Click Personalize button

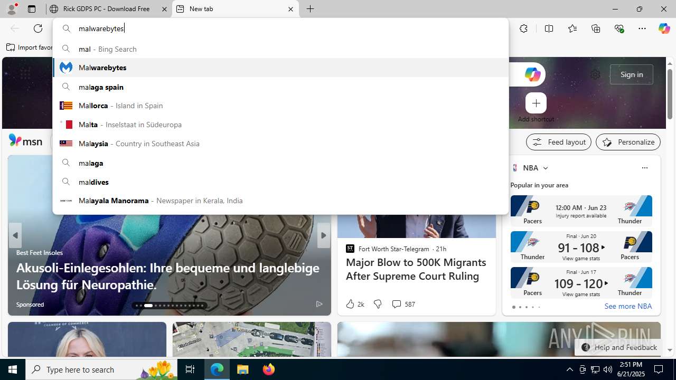point(628,142)
